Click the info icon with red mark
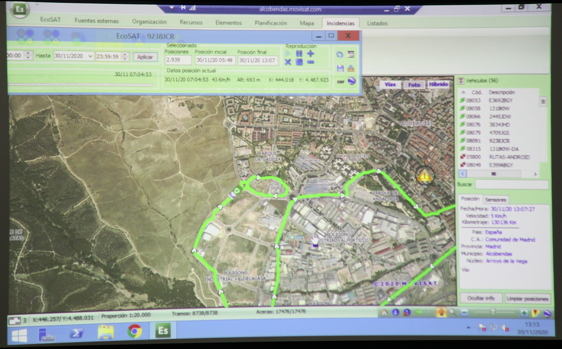The width and height of the screenshot is (562, 349). [407, 312]
